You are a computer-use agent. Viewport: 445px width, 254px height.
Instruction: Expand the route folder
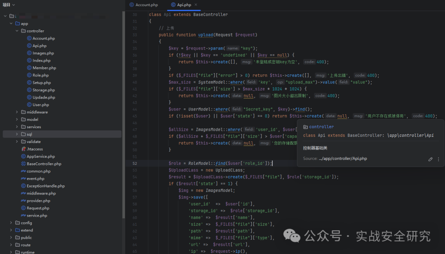pos(11,245)
